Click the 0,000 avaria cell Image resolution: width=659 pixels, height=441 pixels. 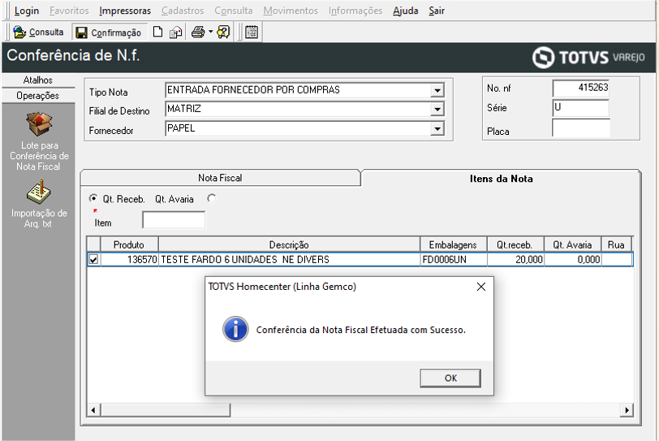click(x=572, y=259)
